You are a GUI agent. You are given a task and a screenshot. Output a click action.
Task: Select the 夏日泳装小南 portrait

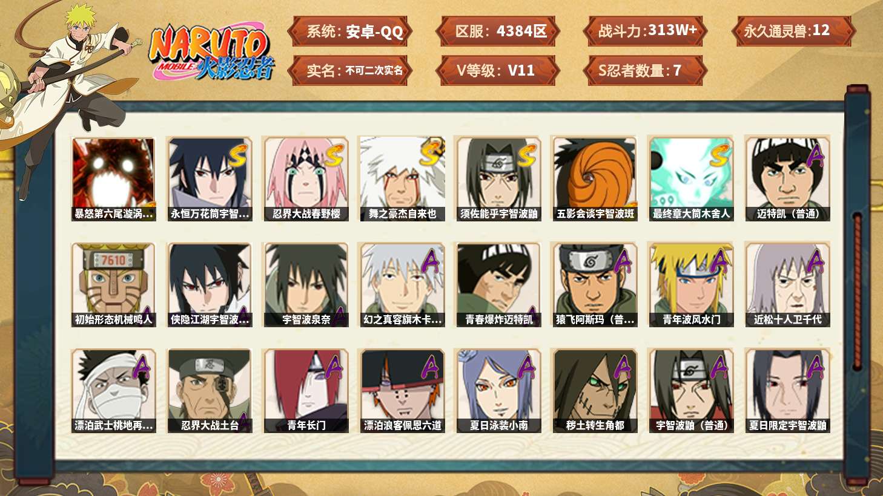[x=498, y=391]
